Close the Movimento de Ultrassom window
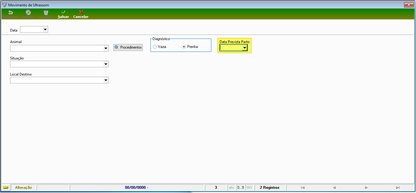416x193 pixels. [408, 5]
